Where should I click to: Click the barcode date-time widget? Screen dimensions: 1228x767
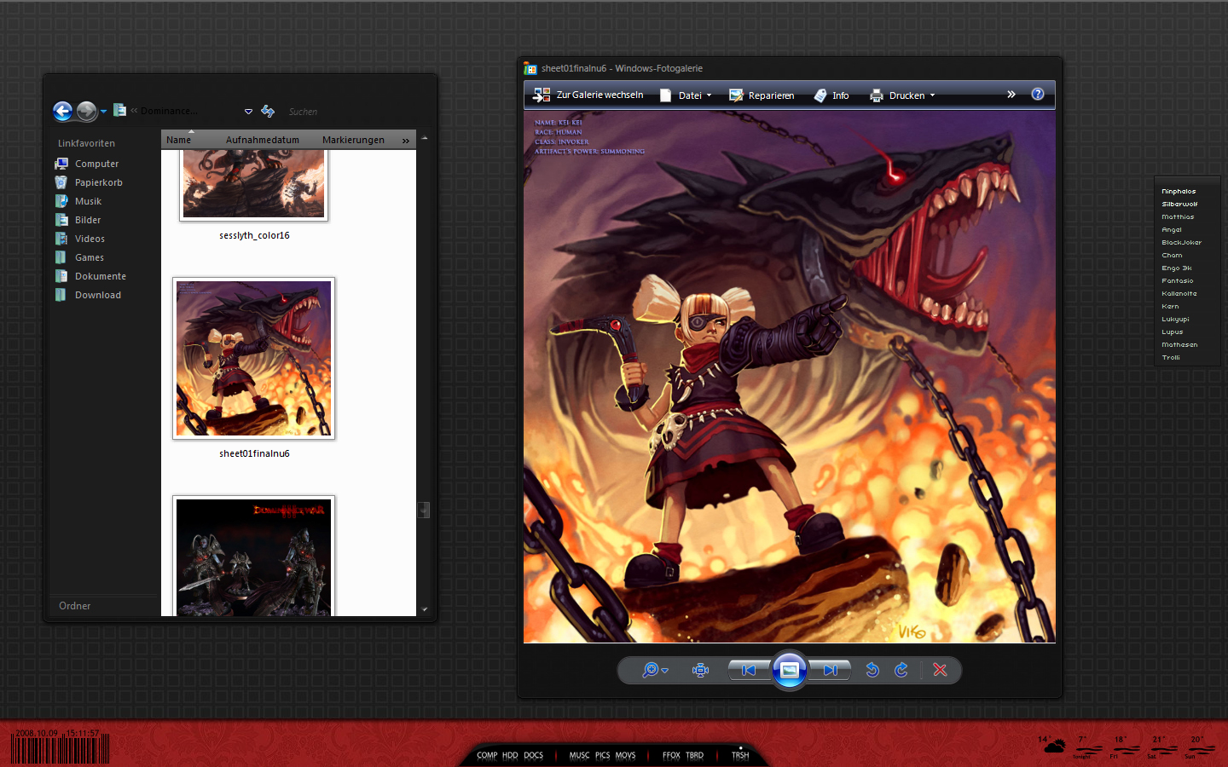(x=61, y=746)
